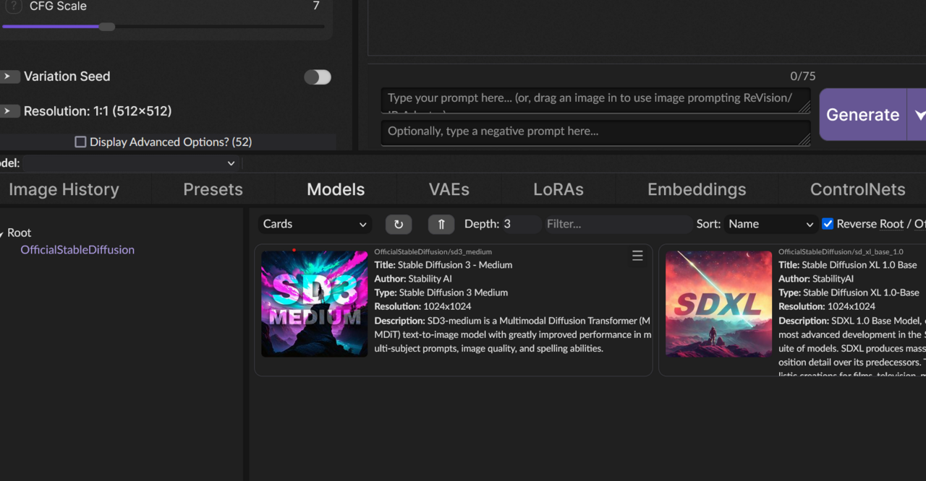Viewport: 926px width, 481px height.
Task: Select the SD3 Medium model thumbnail
Action: 314,304
